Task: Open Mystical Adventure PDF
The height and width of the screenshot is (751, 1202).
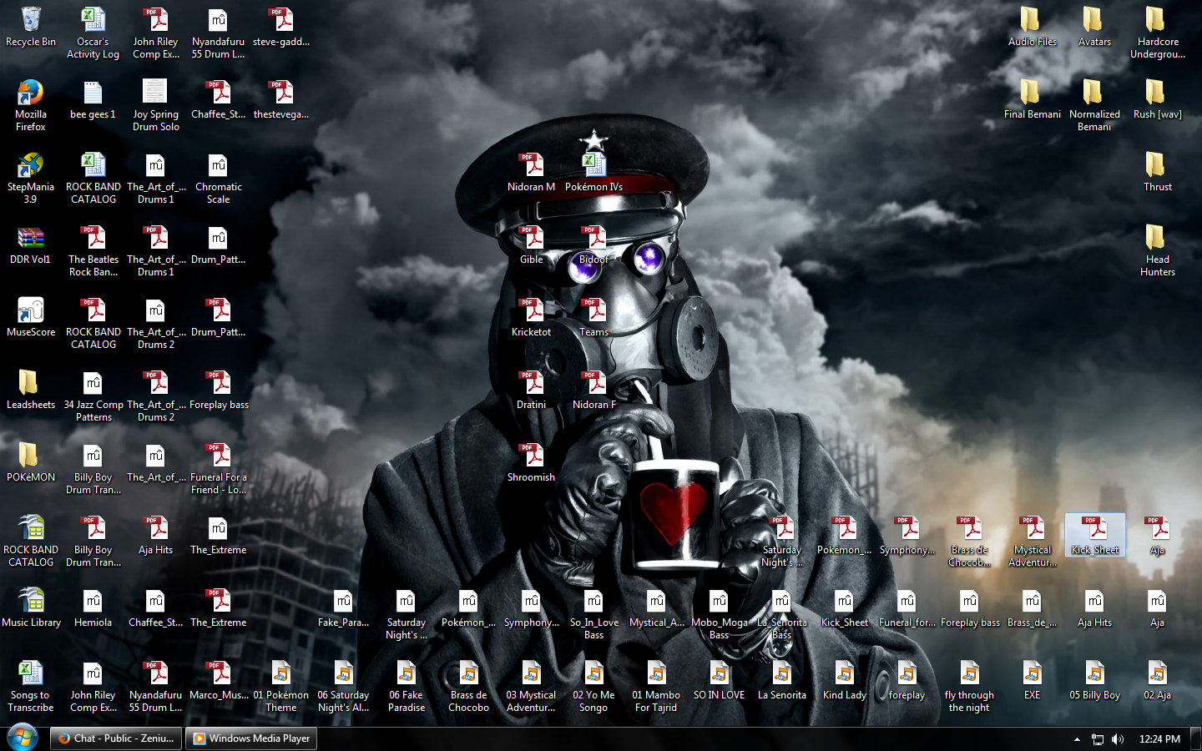Action: coord(1033,542)
